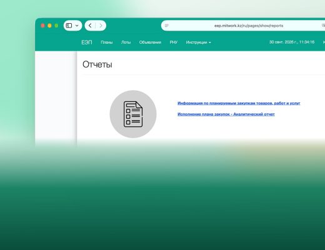The width and height of the screenshot is (325, 250).
Task: Open the reader icon in address bar
Action: pyautogui.click(x=166, y=26)
